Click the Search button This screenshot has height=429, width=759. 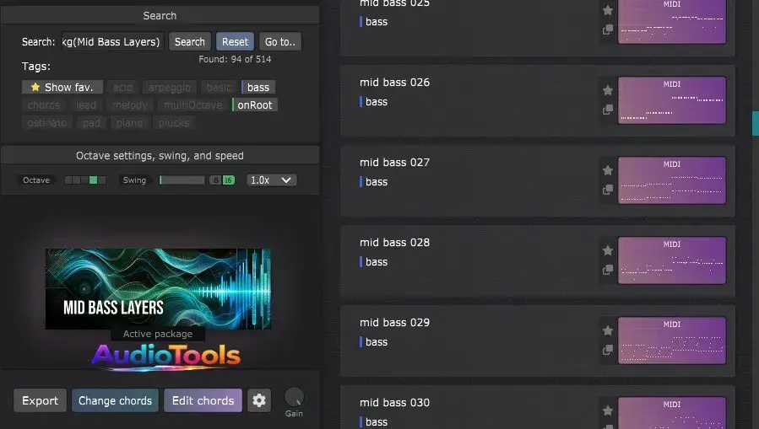(x=190, y=42)
